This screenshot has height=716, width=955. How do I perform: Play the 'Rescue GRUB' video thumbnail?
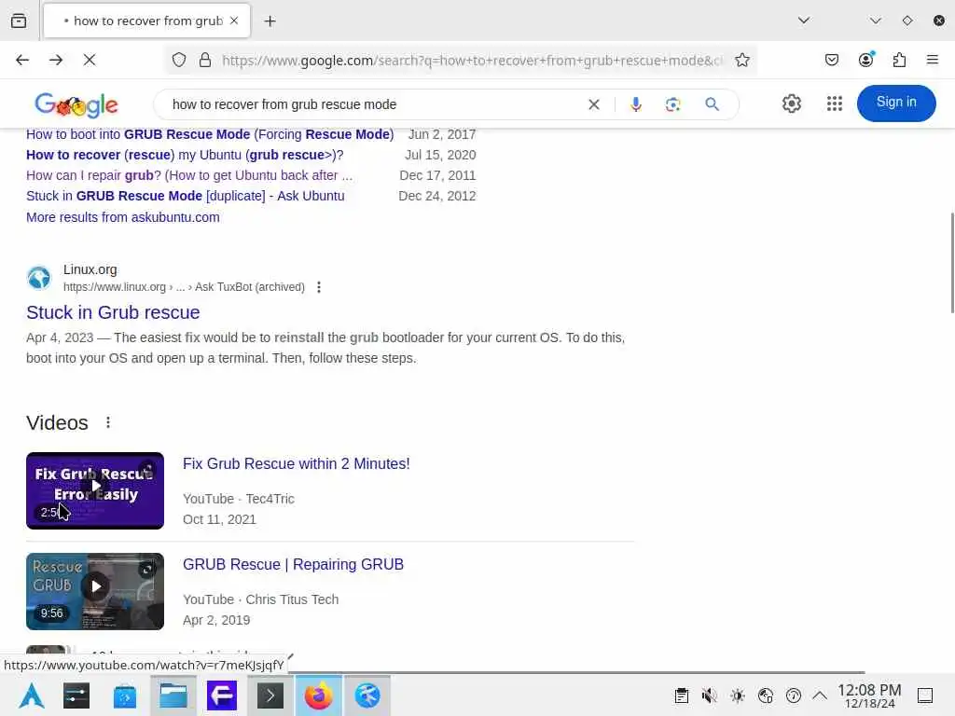[x=95, y=591]
